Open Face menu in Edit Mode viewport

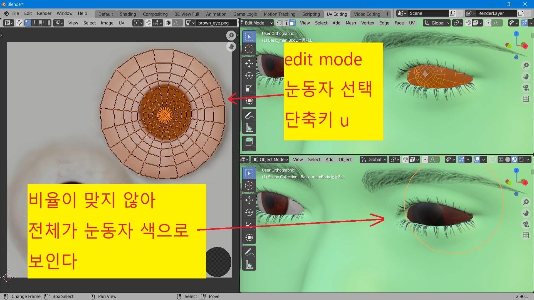pos(399,23)
